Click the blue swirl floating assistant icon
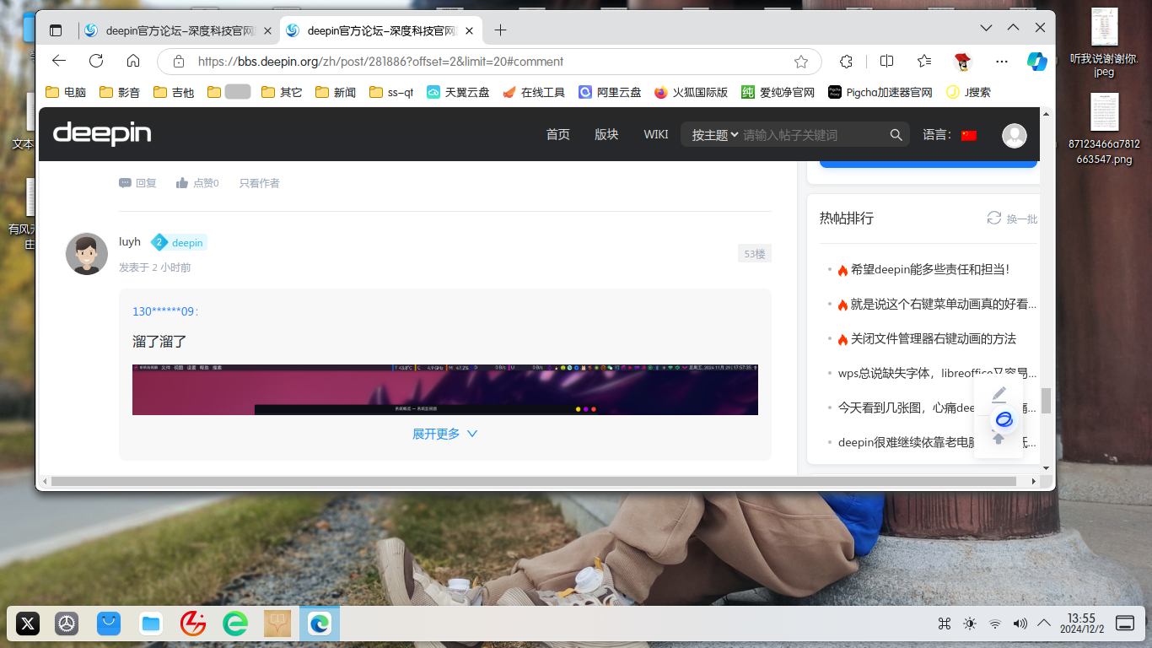1152x648 pixels. pyautogui.click(x=1003, y=419)
